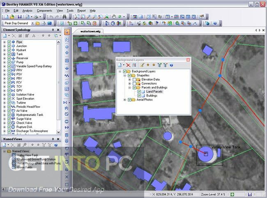Expand the Connections folder
This screenshot has height=198, width=267.
[129, 84]
